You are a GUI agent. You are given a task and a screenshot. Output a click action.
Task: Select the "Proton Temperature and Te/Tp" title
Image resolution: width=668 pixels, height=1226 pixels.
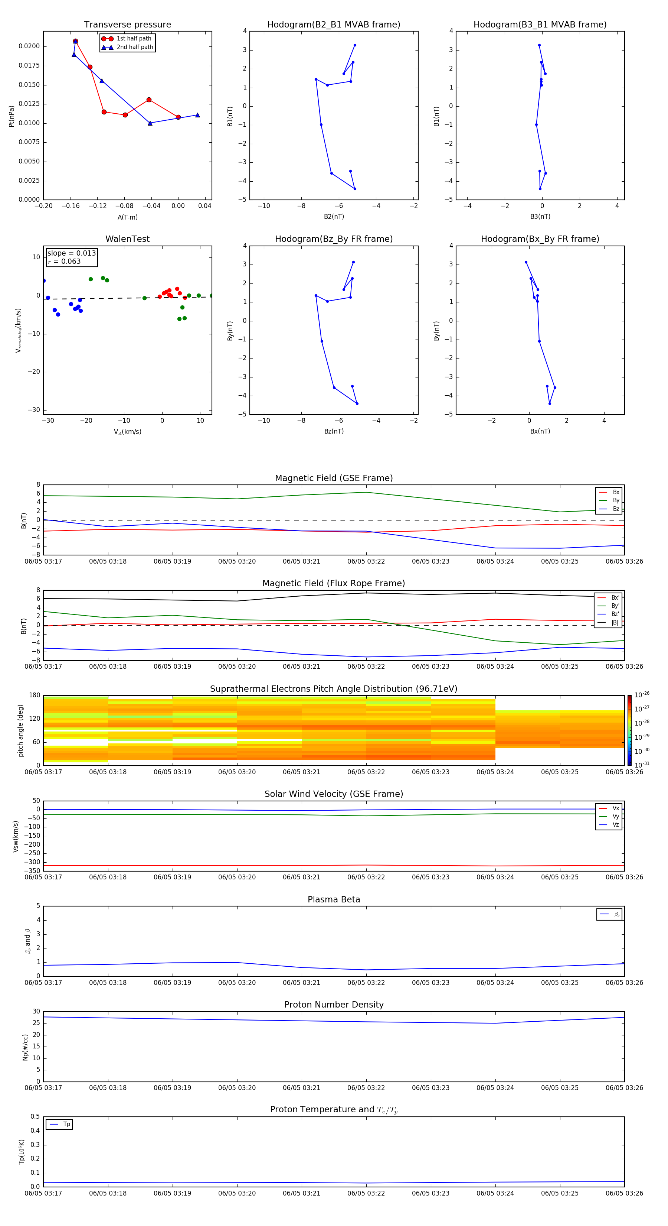point(334,1110)
